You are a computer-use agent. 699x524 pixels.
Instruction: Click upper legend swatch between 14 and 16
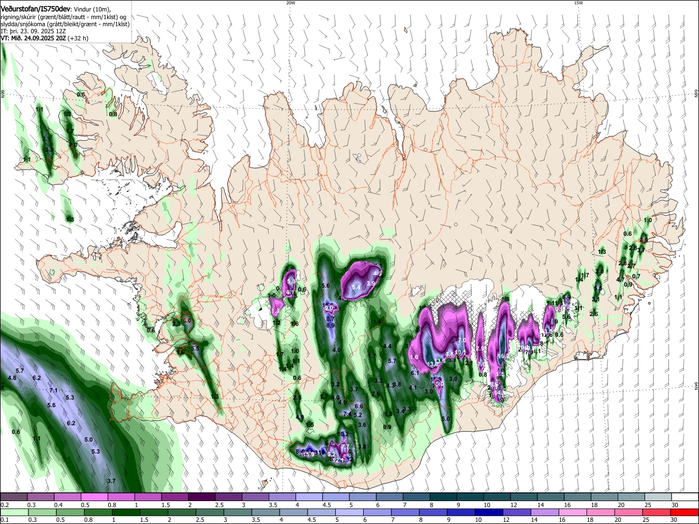[x=550, y=497]
